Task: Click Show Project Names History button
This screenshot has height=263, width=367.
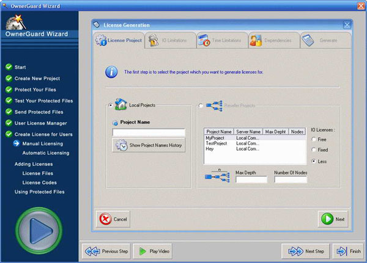Action: pos(149,146)
